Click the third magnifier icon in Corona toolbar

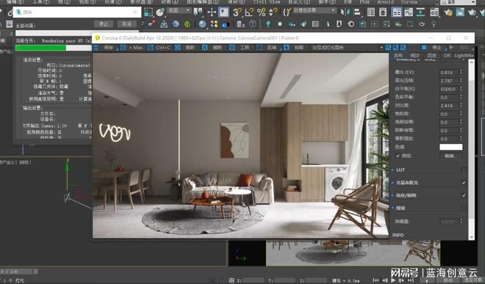(403, 47)
